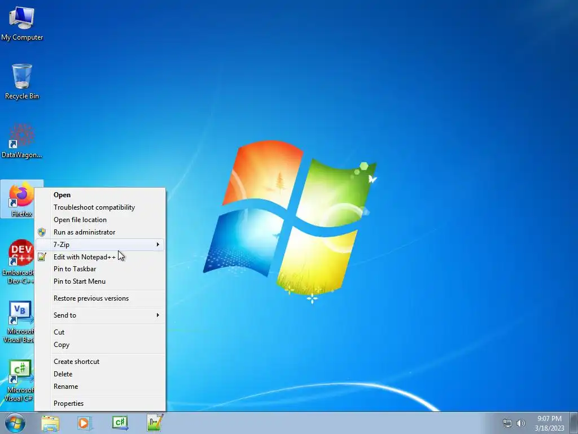The width and height of the screenshot is (578, 434).
Task: Click the network tray icon
Action: [507, 423]
